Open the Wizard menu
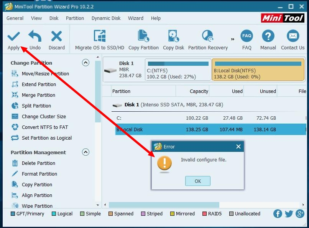Screen dimensions: 309x228 [136, 18]
